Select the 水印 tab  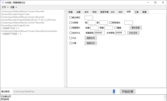click(x=112, y=12)
